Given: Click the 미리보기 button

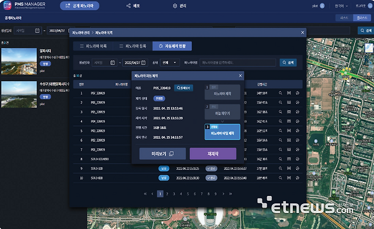Looking at the screenshot, I should coord(162,153).
